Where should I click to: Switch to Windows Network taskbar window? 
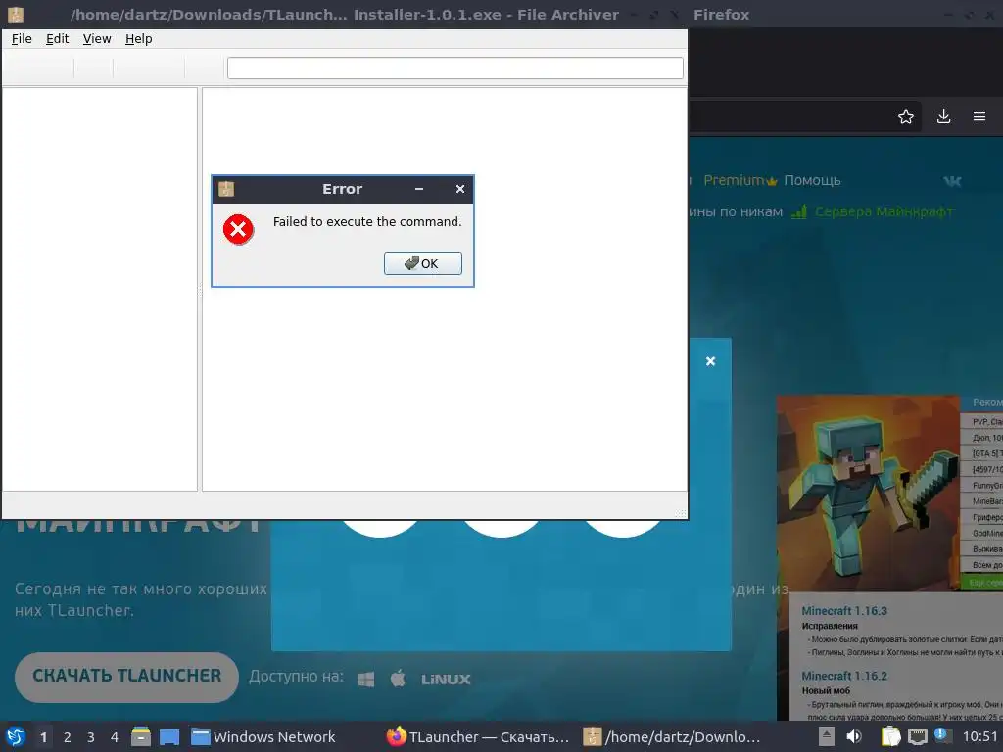tap(263, 737)
